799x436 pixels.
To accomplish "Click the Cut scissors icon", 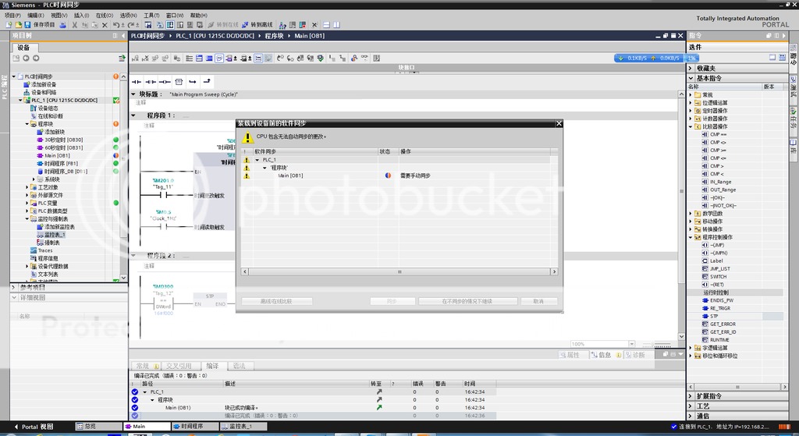I will (74, 25).
